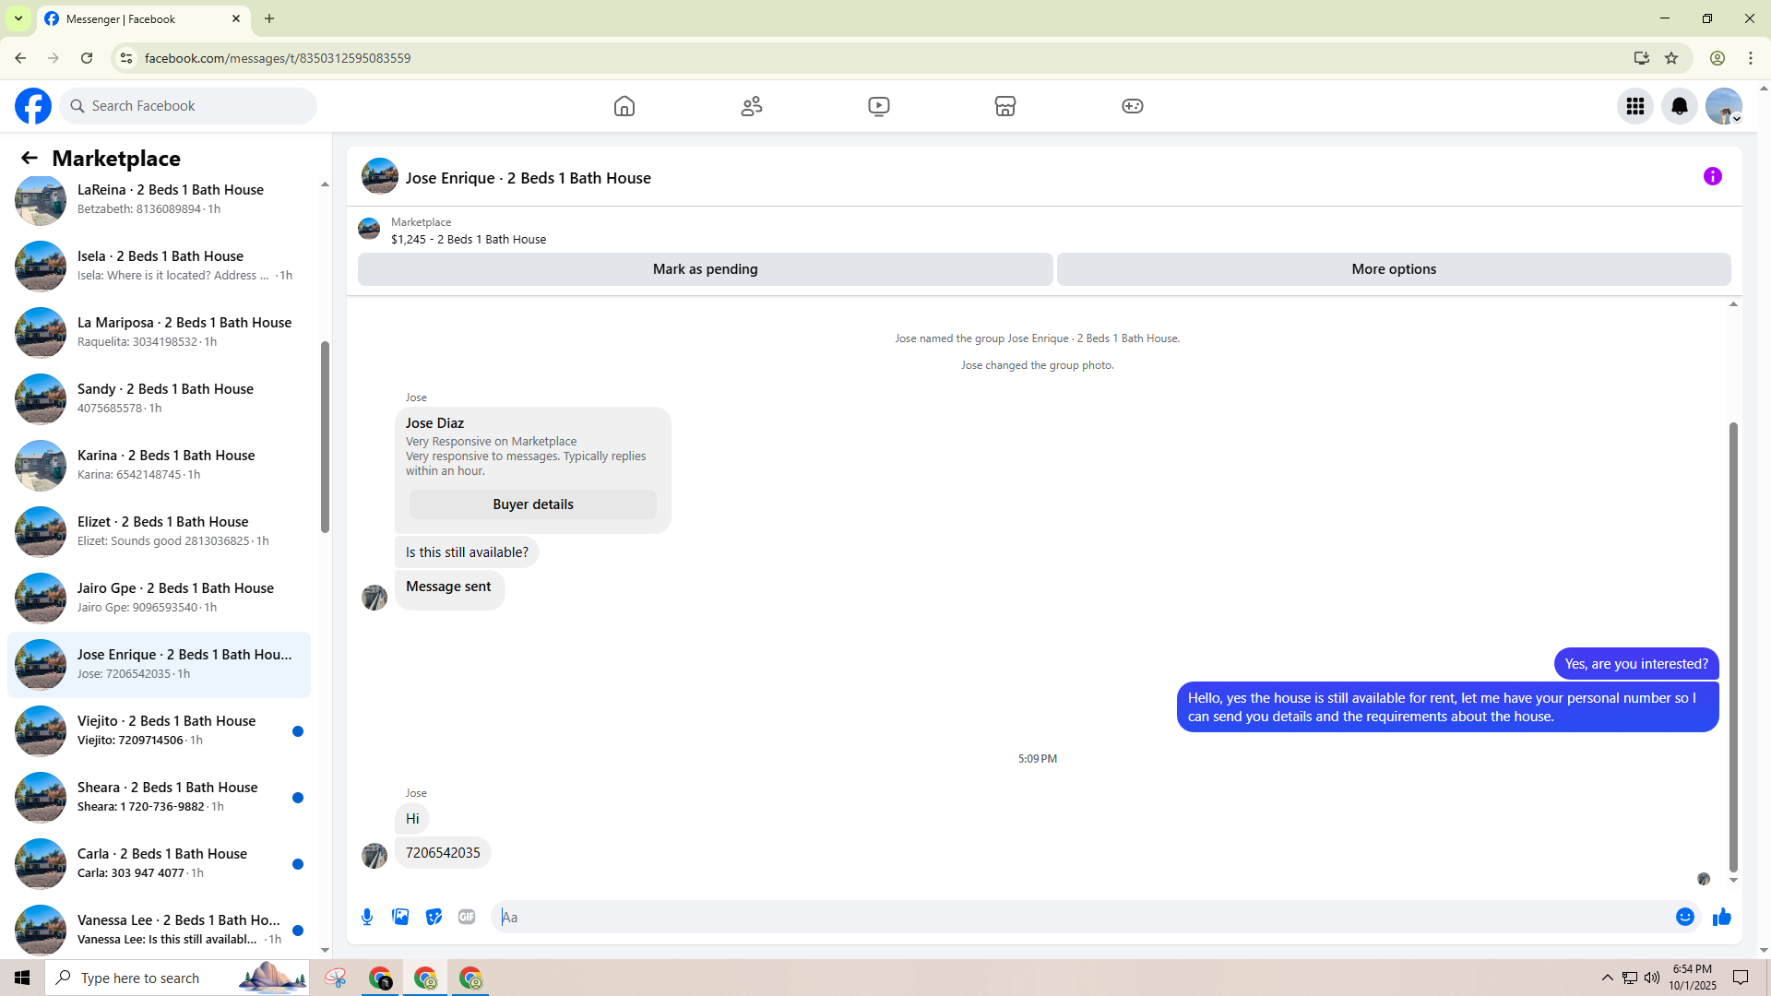Open La Mariposa conversation
Image resolution: width=1771 pixels, height=996 pixels.
click(x=159, y=332)
